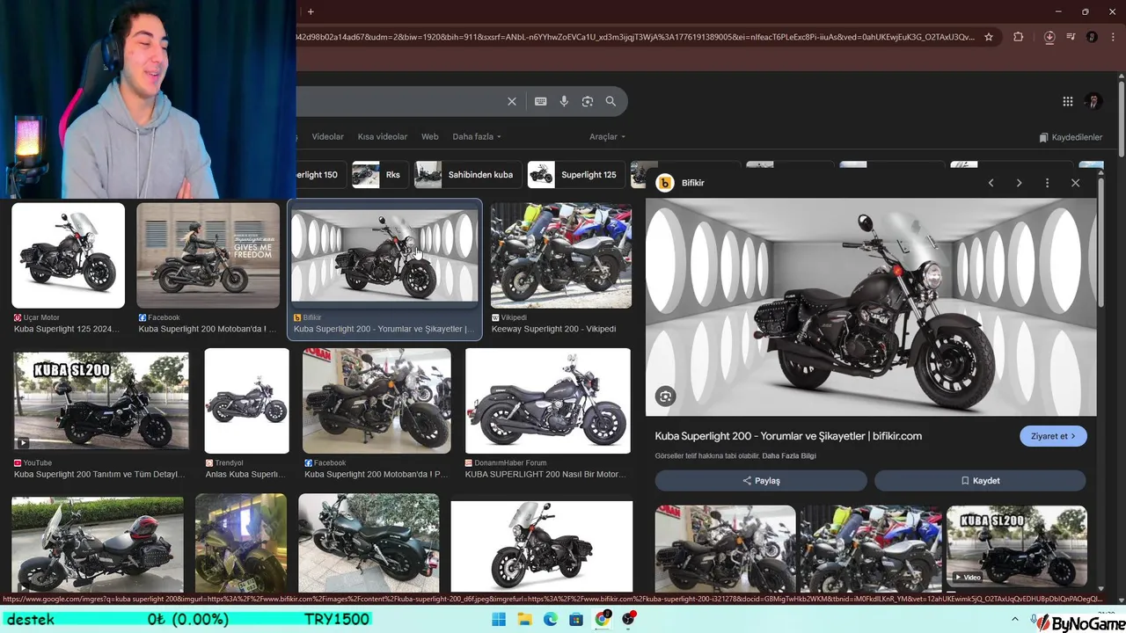Open a new browser tab with plus

pos(311,11)
